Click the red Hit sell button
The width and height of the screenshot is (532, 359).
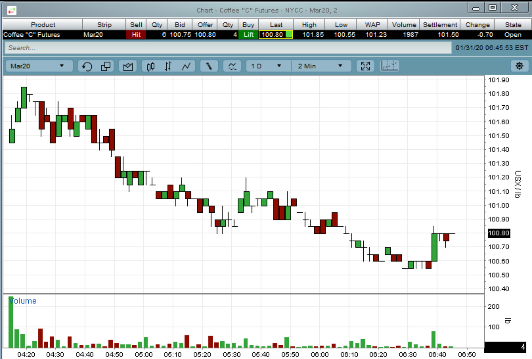(x=136, y=35)
